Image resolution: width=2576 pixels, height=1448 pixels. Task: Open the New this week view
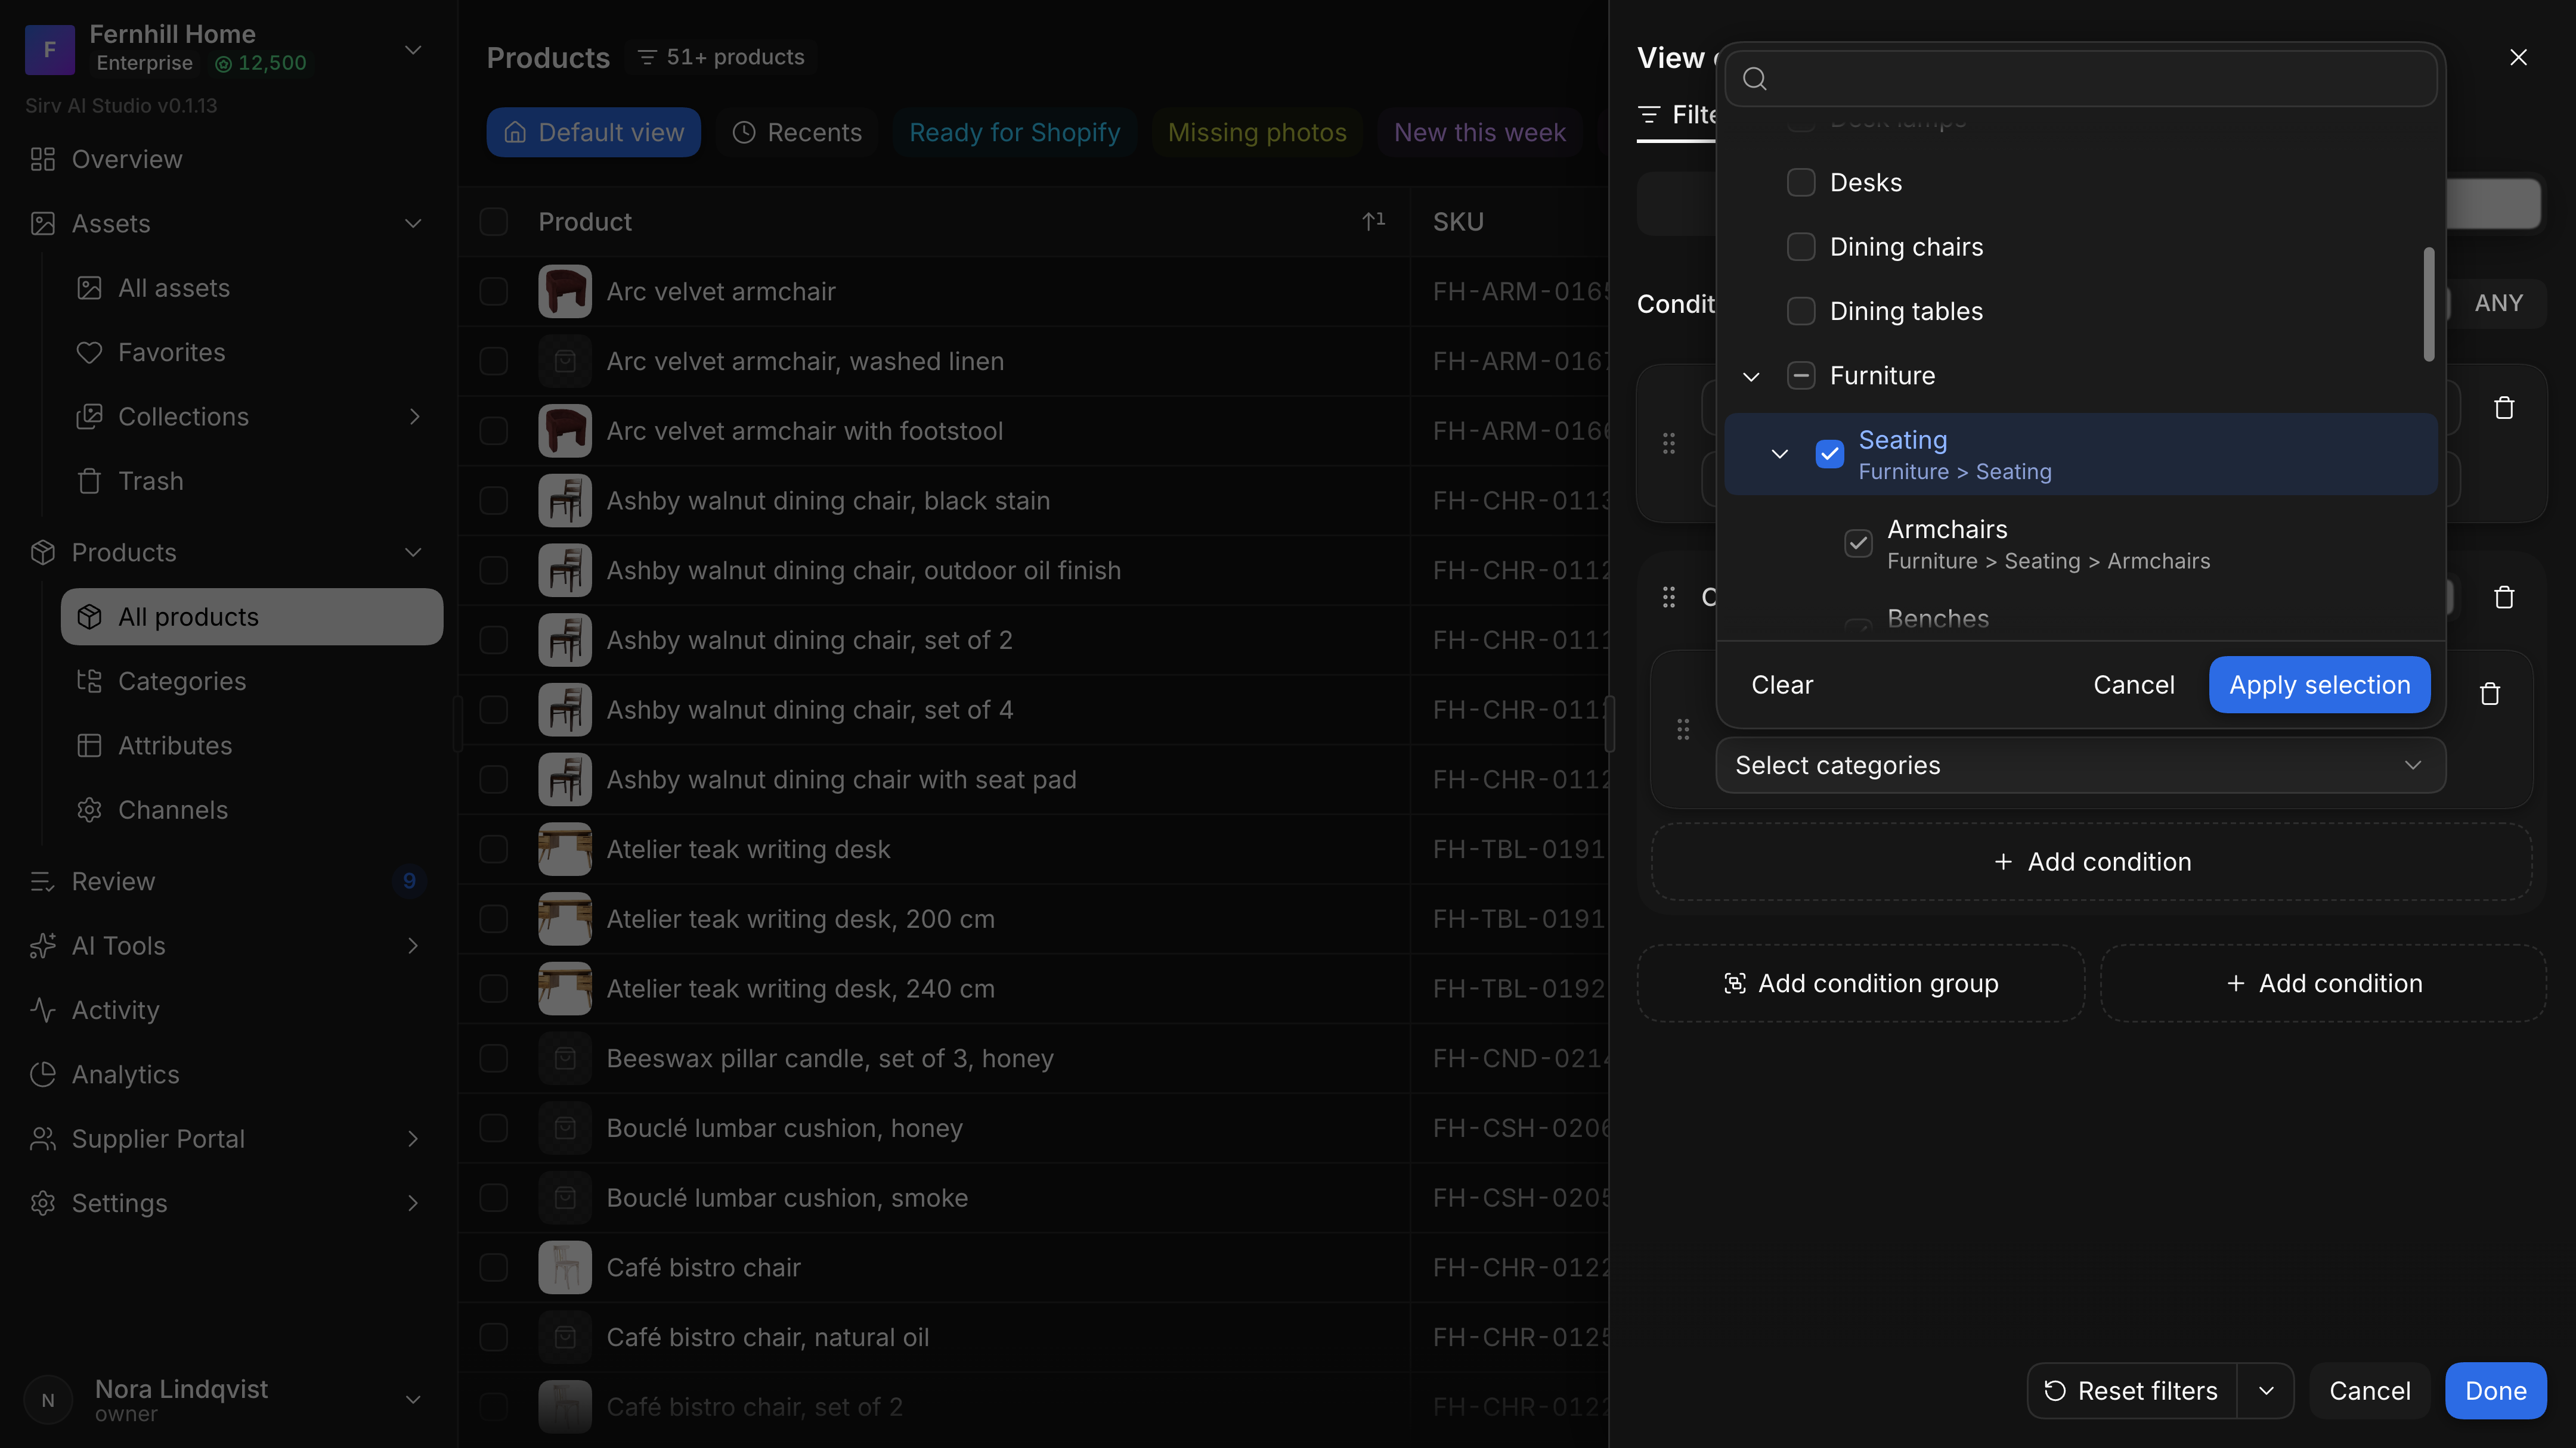pyautogui.click(x=1480, y=133)
